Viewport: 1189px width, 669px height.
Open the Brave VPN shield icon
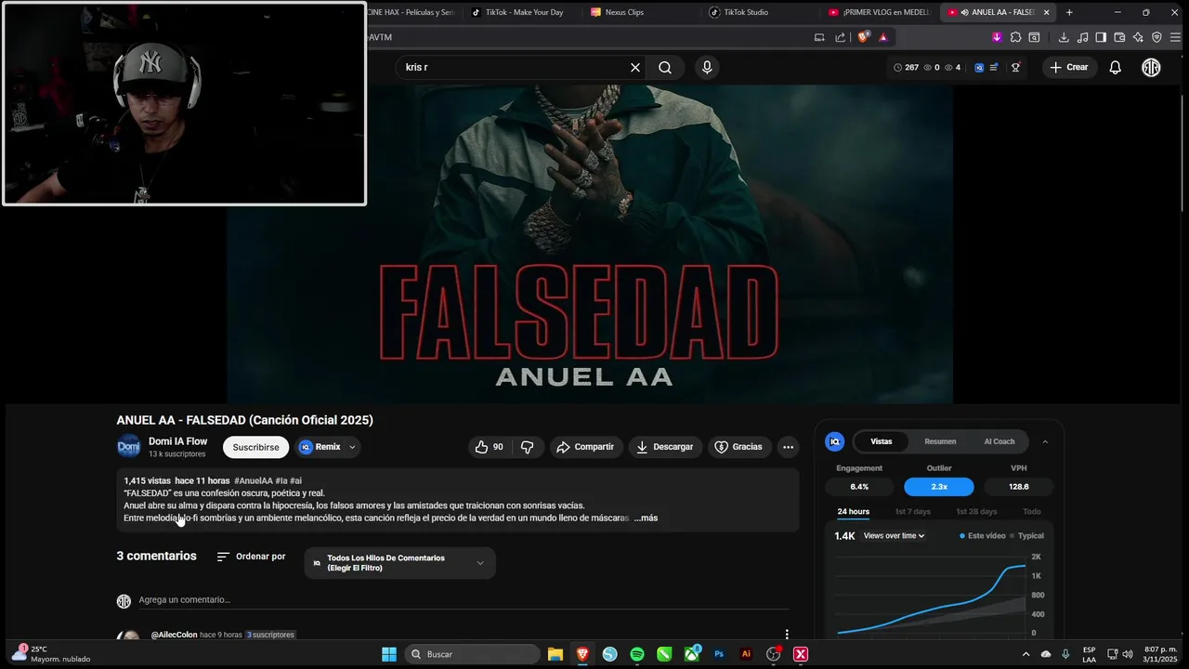click(x=1156, y=37)
